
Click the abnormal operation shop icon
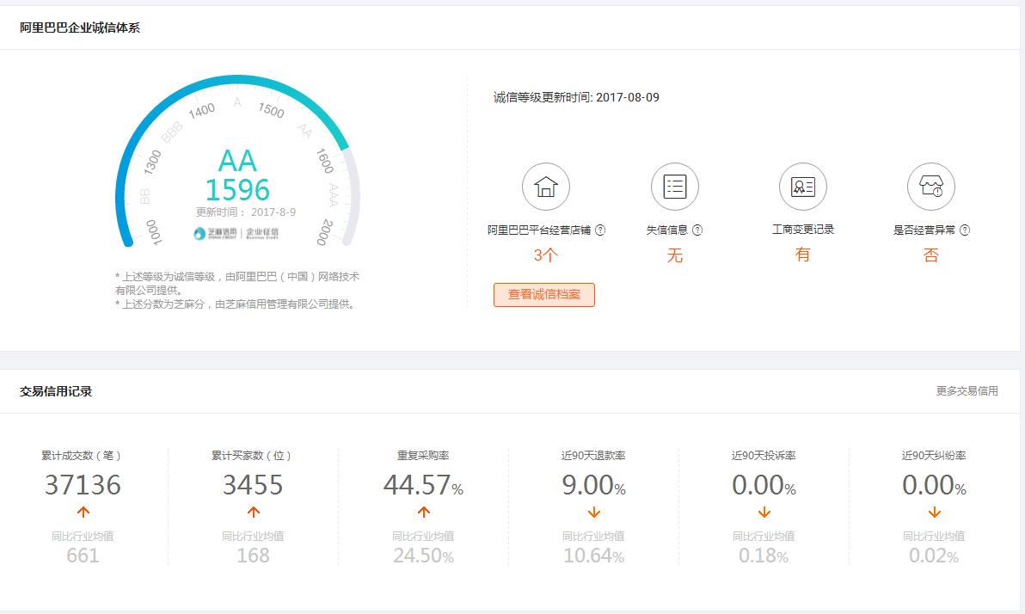click(x=931, y=187)
